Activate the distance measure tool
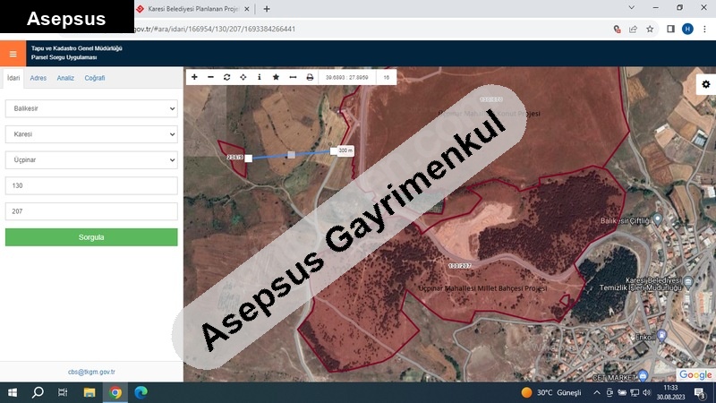 pyautogui.click(x=293, y=77)
